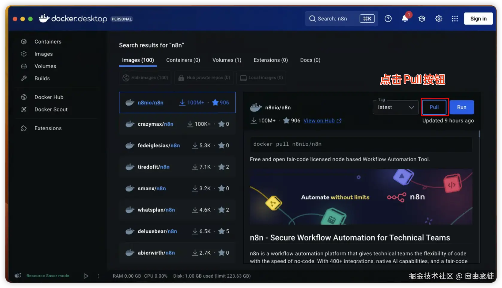
Task: Select the fedeiglesias/n8n result
Action: pyautogui.click(x=177, y=145)
